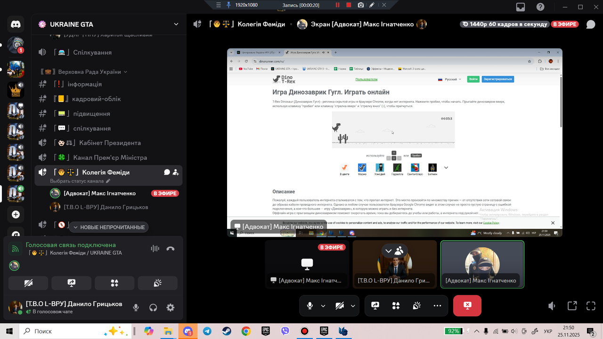Take screenshot with recorder camera icon
The image size is (603, 339).
point(360,5)
